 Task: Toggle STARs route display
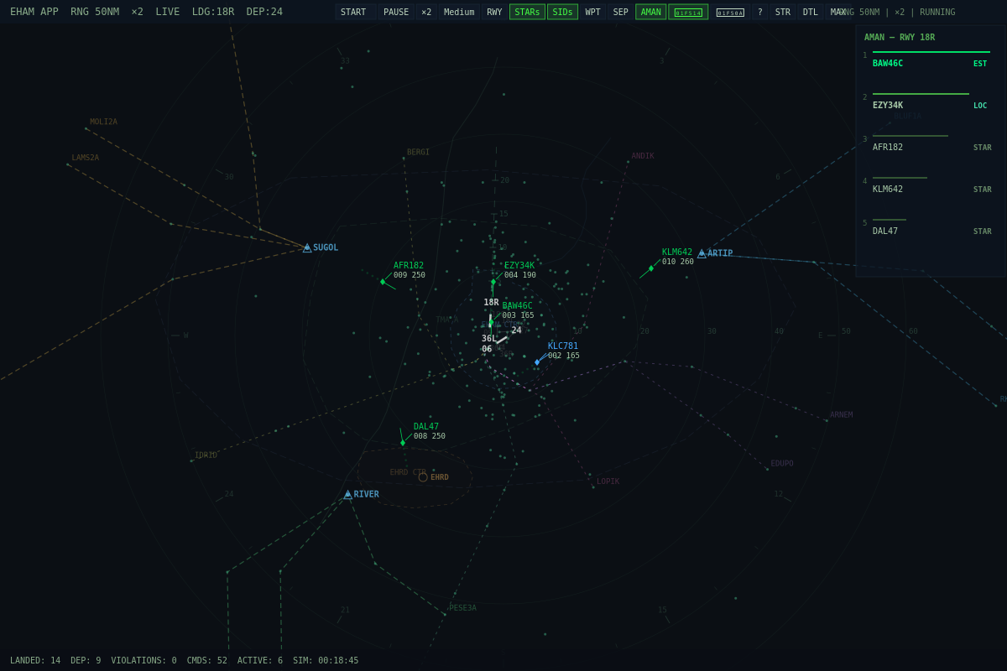(527, 12)
